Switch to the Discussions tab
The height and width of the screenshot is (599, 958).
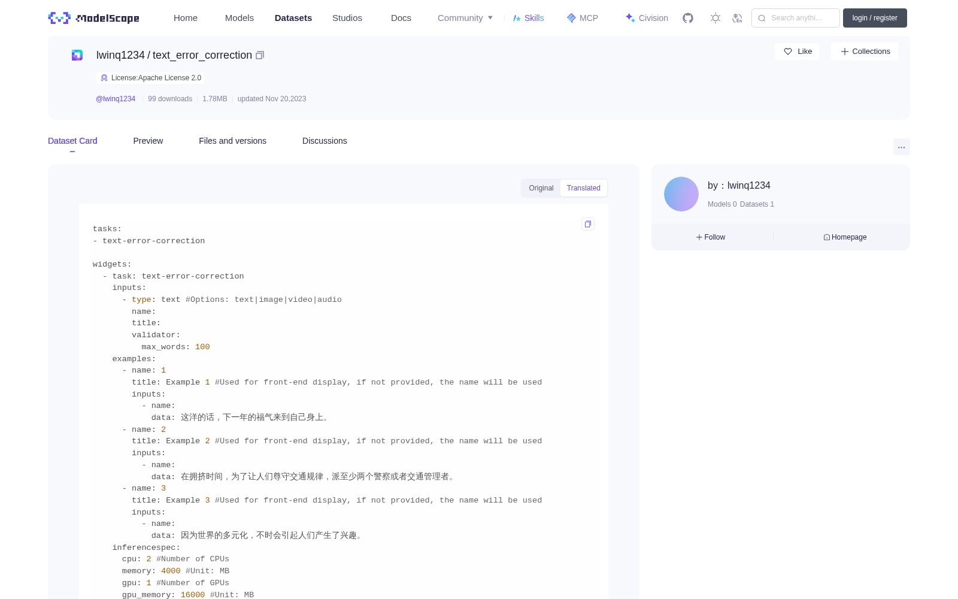(325, 141)
